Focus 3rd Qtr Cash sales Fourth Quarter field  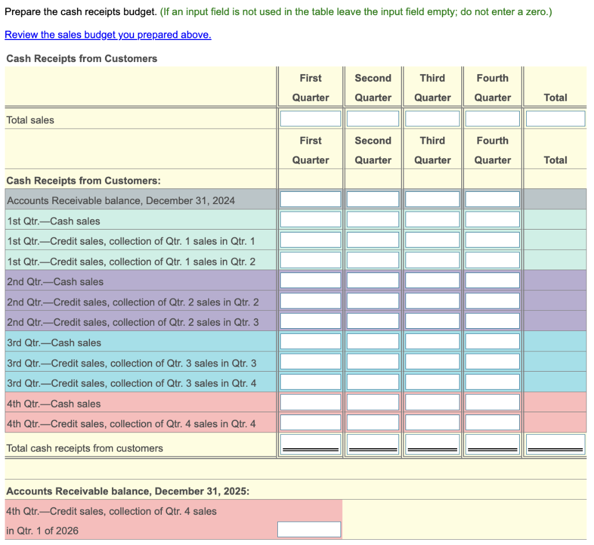click(x=492, y=341)
